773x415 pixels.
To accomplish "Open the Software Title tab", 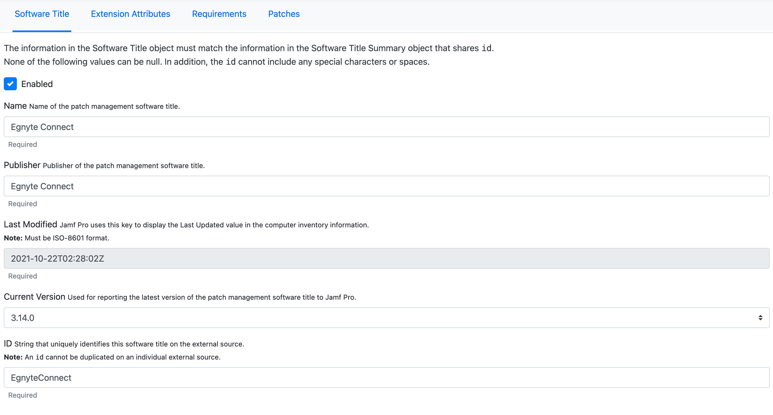I will click(42, 14).
